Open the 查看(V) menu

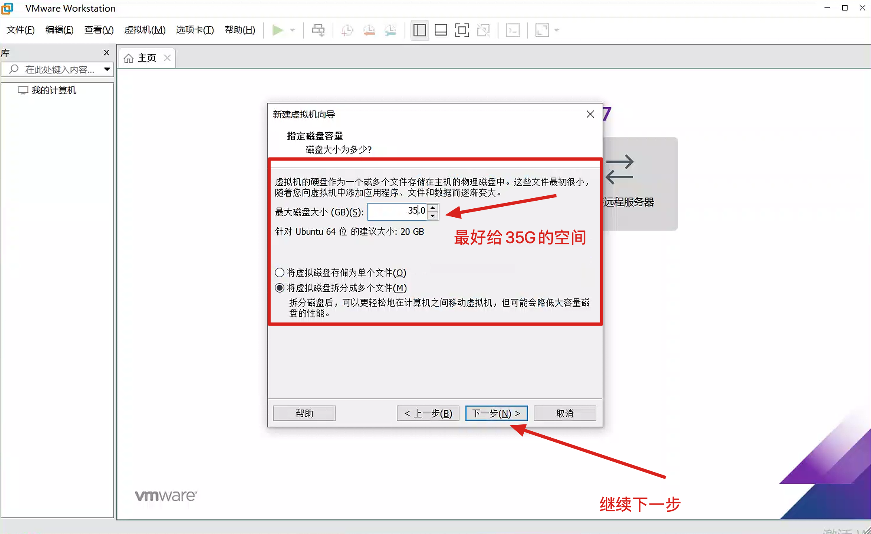tap(99, 30)
